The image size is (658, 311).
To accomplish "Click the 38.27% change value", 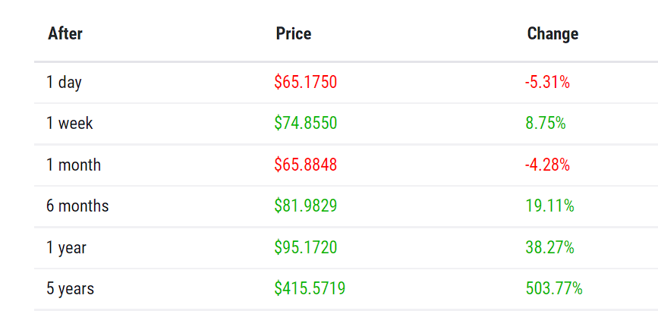I will pyautogui.click(x=549, y=248).
